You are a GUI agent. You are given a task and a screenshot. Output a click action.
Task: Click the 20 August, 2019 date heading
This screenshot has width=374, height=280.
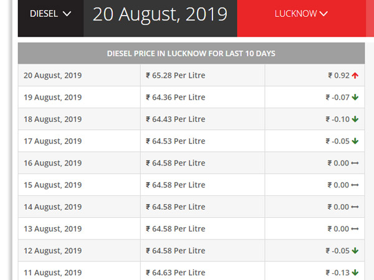click(x=160, y=14)
